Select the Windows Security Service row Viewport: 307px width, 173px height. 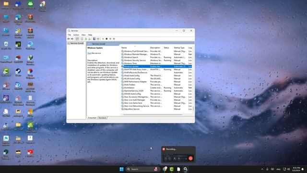[x=156, y=61]
